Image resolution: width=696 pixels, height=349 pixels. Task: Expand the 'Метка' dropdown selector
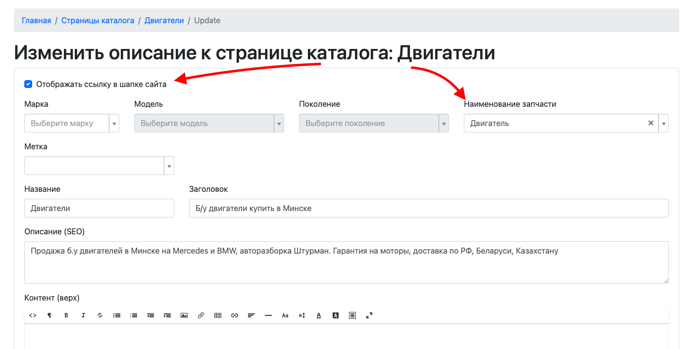coord(169,166)
